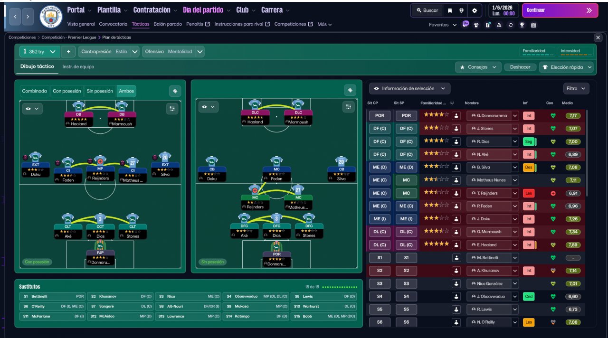Viewport: 608px width, 338px height.
Task: Click the Sin posesión label pill on right pitch
Action: click(213, 262)
